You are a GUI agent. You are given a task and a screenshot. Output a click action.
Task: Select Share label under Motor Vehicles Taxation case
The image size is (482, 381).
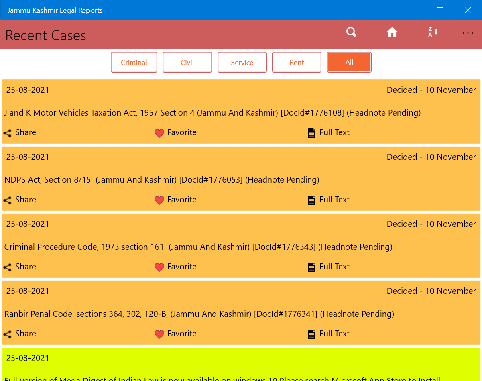tap(26, 132)
